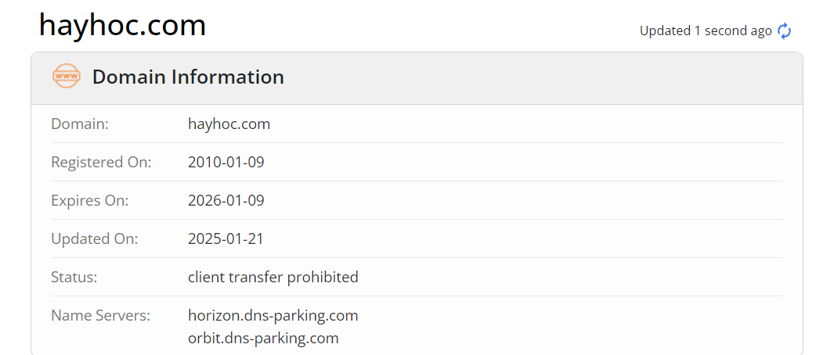The image size is (823, 355).
Task: Click the 'Updated On:' label
Action: (x=94, y=238)
